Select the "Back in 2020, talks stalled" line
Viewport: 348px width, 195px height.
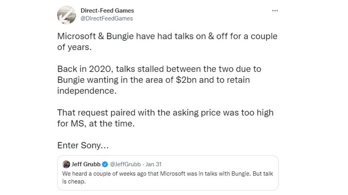(159, 69)
